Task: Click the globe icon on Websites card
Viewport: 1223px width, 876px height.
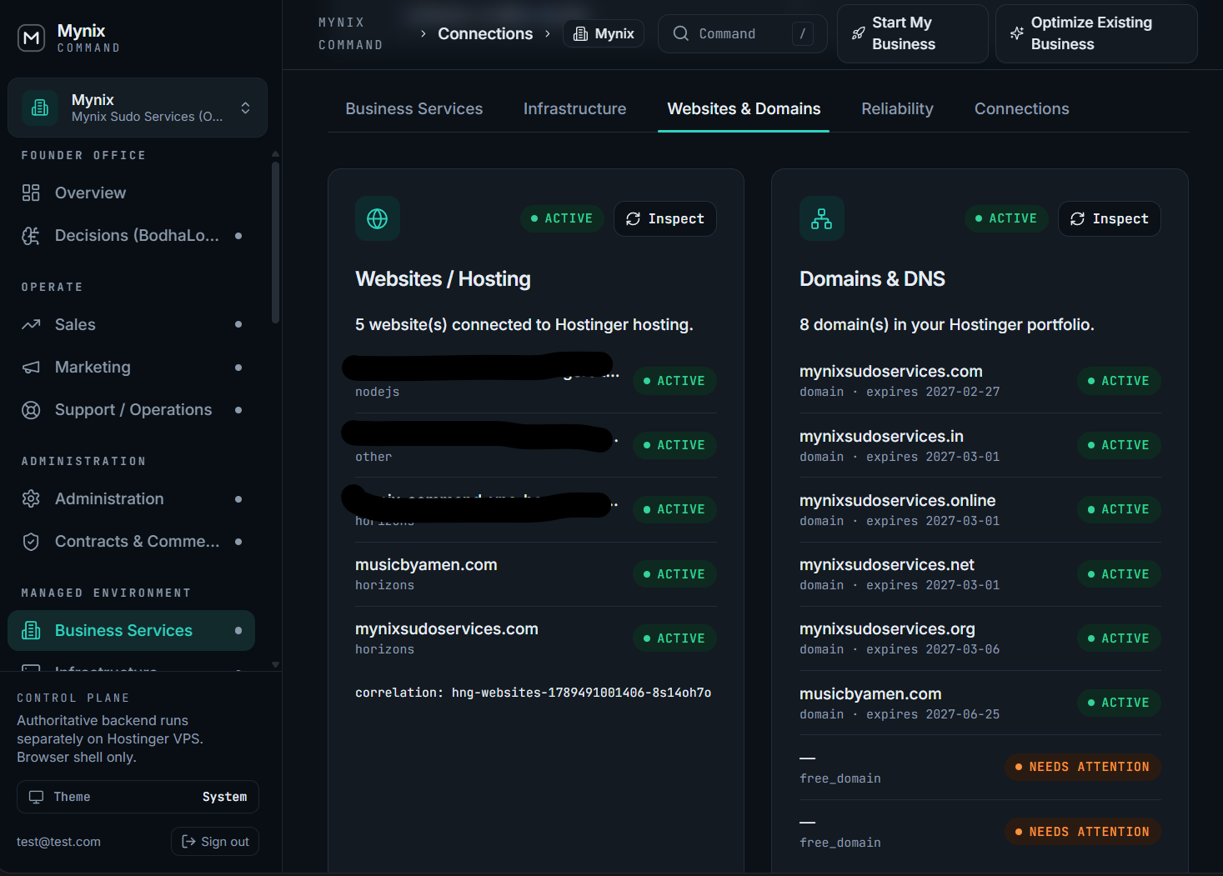Action: point(378,218)
